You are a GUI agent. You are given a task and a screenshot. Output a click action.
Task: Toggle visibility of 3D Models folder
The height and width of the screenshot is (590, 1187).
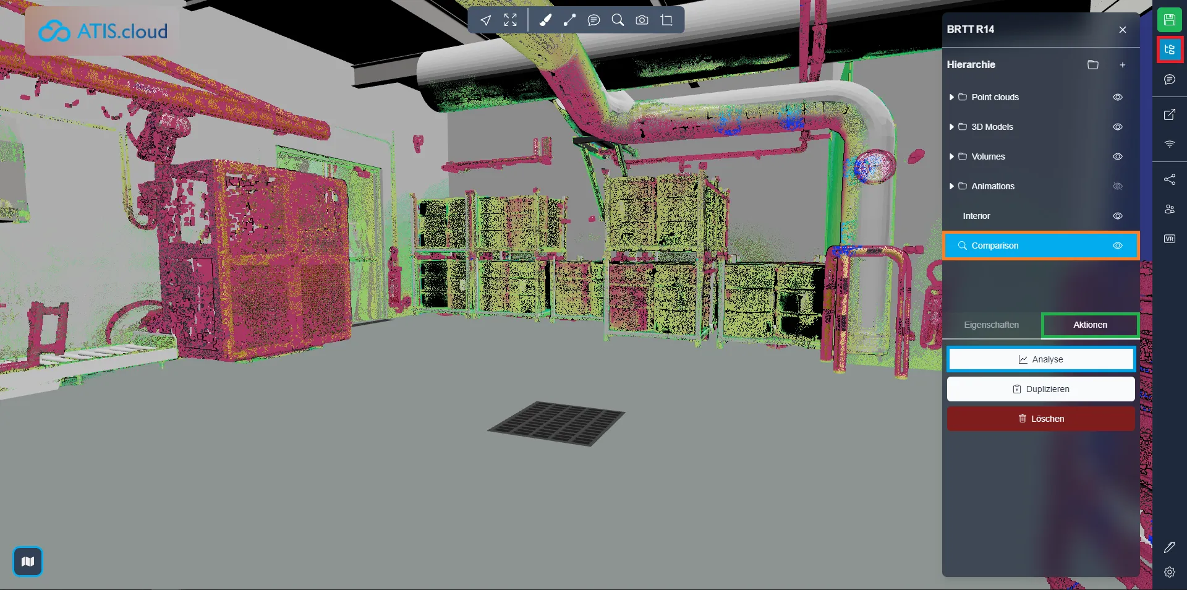point(1118,127)
